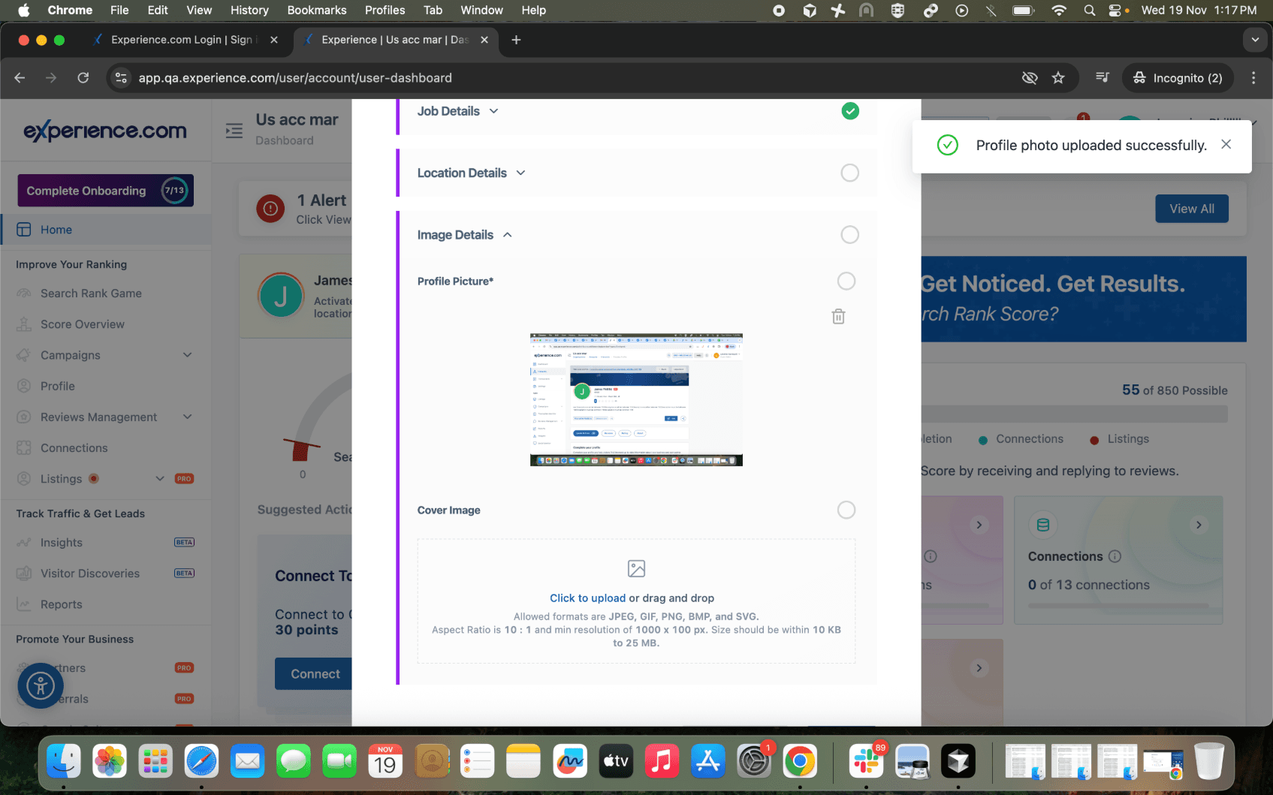Screen dimensions: 1273x795
Task: Expand Listings in the sidebar
Action: coord(160,479)
